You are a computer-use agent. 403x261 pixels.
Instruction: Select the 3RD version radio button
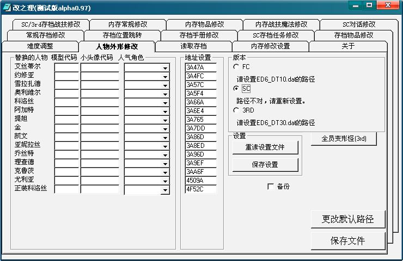coord(236,110)
